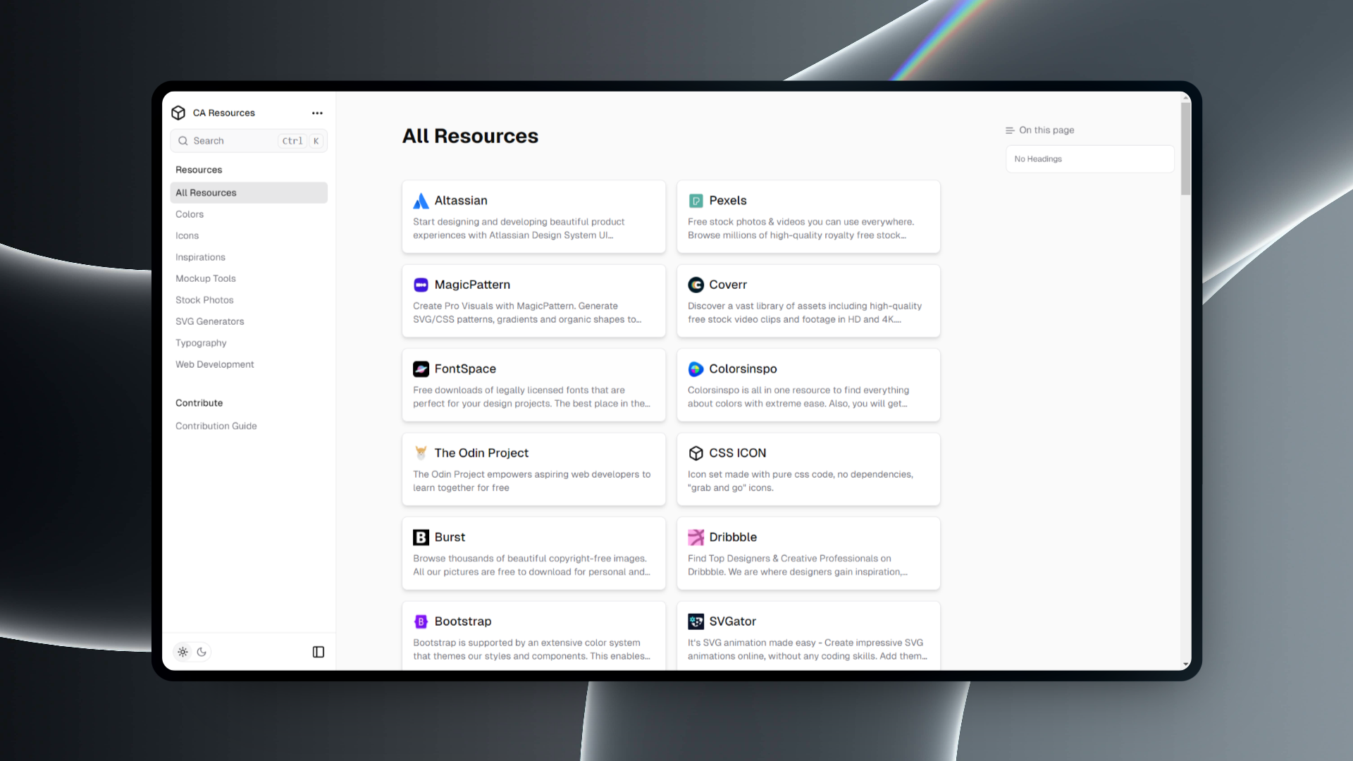Expand the On this page list icon
Viewport: 1353px width, 761px height.
pyautogui.click(x=1010, y=130)
